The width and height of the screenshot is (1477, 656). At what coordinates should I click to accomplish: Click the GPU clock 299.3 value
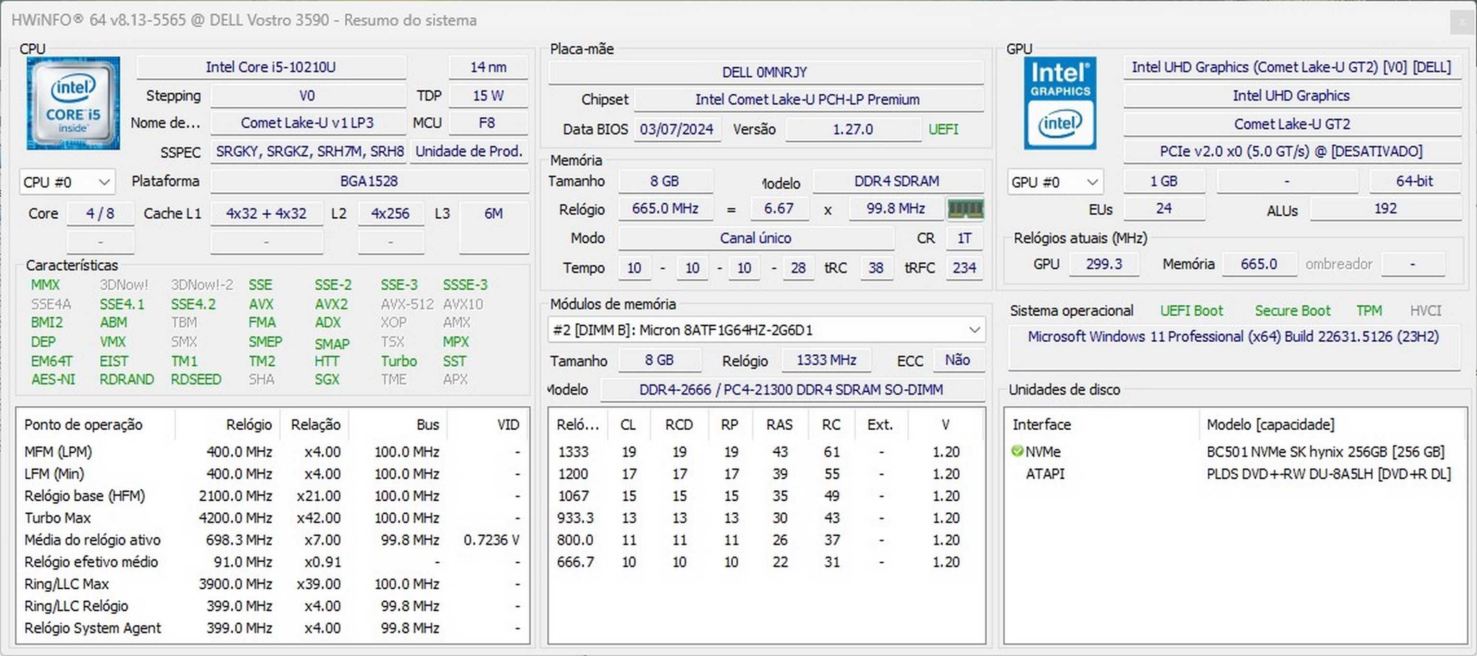tap(1104, 264)
